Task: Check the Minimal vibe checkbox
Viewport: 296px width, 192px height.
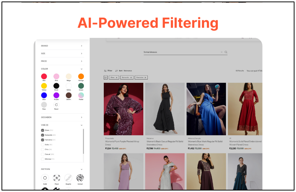Action: [x=43, y=159]
